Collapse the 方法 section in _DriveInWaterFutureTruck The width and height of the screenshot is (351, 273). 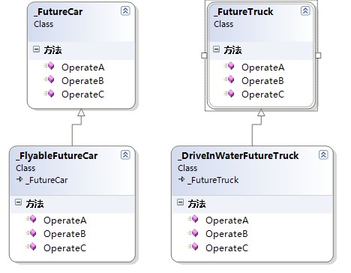(180, 202)
